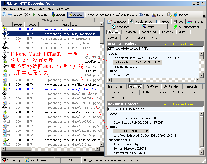Sort sessions by Protocol column header
This screenshot has height=164, width=207.
coord(31,25)
